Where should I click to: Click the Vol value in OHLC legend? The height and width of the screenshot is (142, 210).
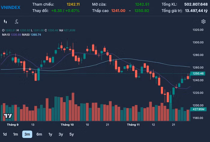click(69, 30)
